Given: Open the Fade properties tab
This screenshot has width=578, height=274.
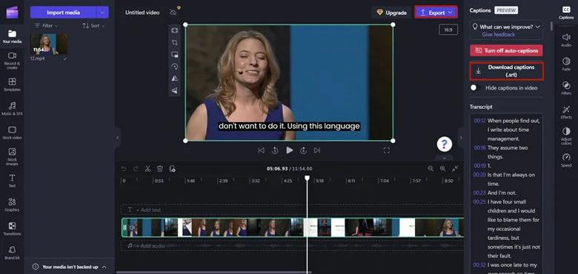Looking at the screenshot, I should [x=566, y=64].
